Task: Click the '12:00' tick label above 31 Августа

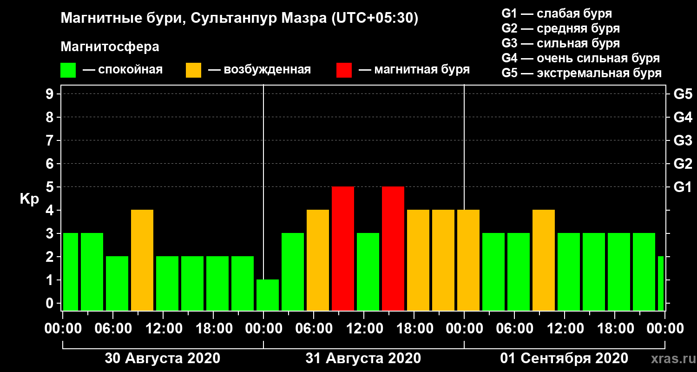Action: coord(364,329)
